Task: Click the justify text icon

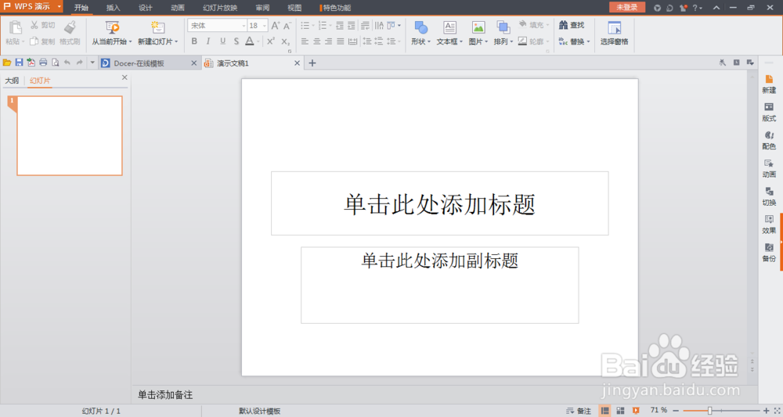Action: click(340, 41)
